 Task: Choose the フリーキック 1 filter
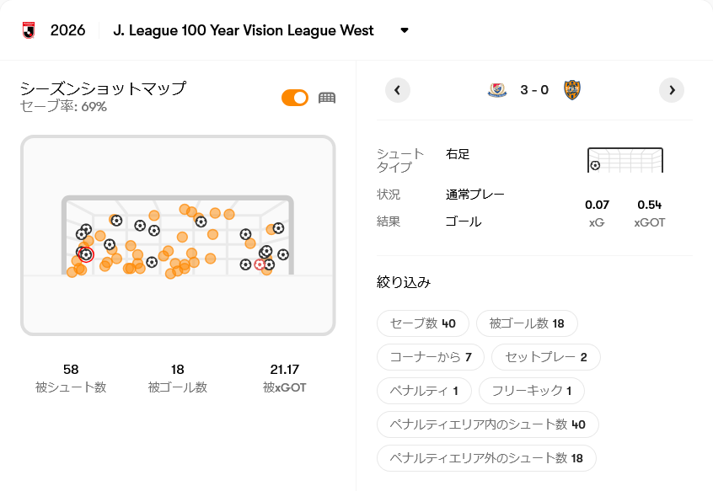pos(532,391)
